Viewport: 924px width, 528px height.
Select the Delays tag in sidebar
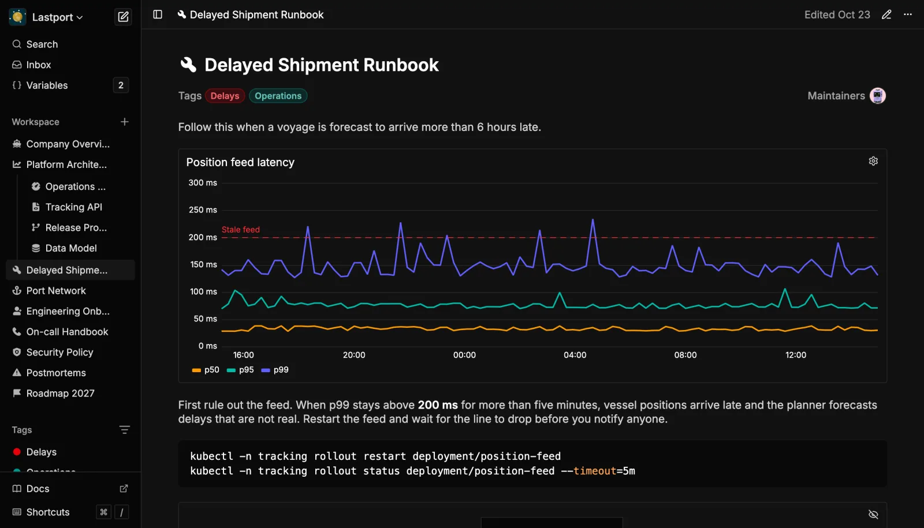(x=70, y=452)
